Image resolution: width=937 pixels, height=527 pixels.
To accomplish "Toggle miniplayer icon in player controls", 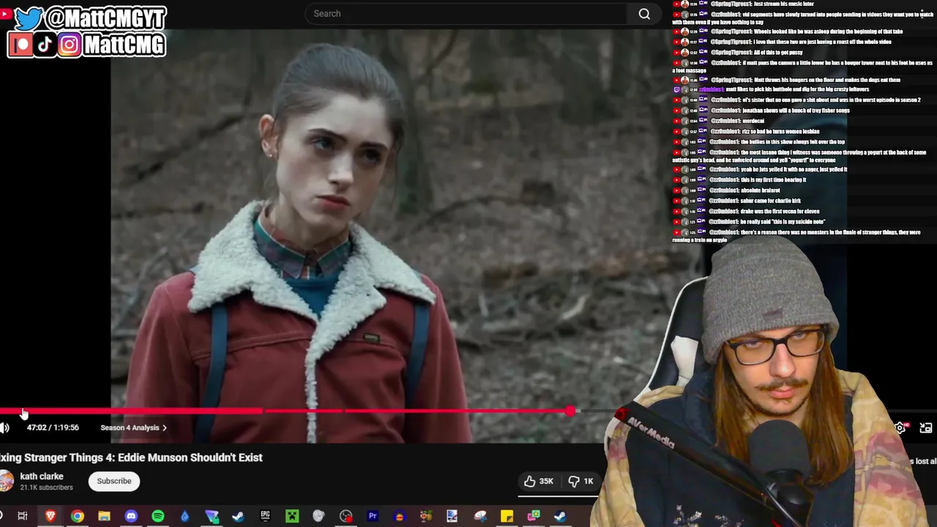I will point(926,428).
